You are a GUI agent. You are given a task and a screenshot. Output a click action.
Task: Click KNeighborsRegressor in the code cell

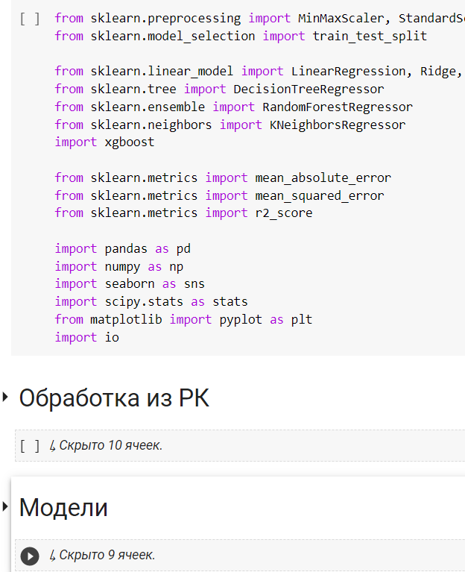[338, 125]
